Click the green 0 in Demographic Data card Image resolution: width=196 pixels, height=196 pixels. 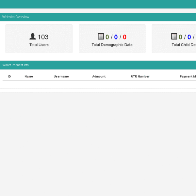107,37
